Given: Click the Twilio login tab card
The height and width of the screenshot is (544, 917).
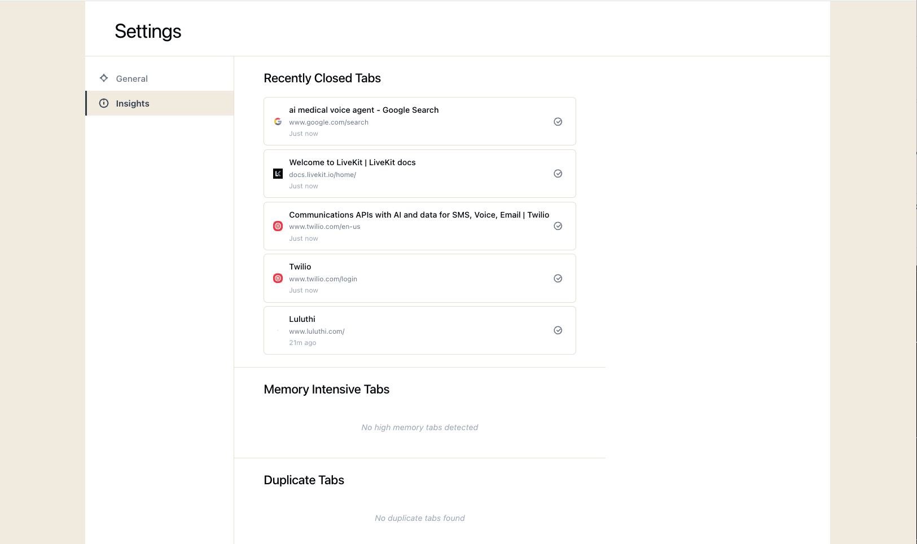Looking at the screenshot, I should click(419, 278).
